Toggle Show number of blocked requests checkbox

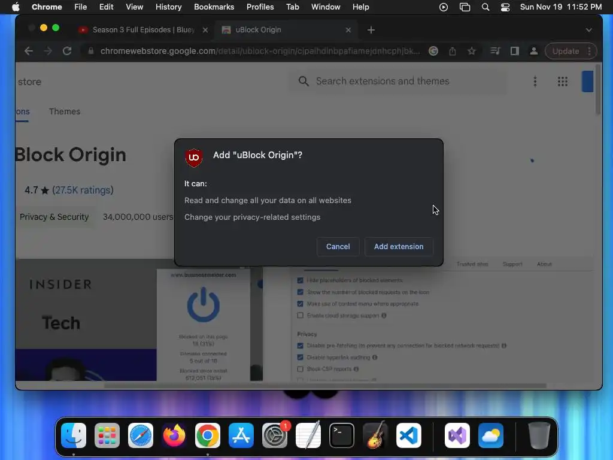point(300,292)
